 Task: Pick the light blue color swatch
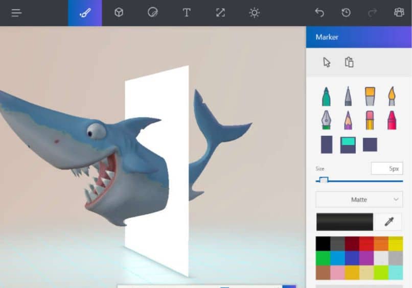click(x=337, y=258)
